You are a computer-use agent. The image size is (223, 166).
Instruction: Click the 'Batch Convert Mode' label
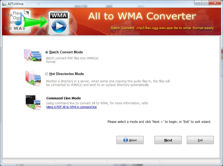[66, 52]
